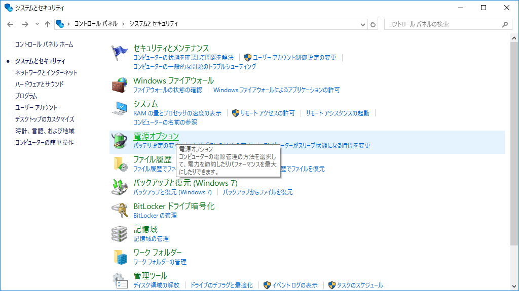Expand the address bar history dropdown
Image resolution: width=519 pixels, height=291 pixels.
coord(363,24)
